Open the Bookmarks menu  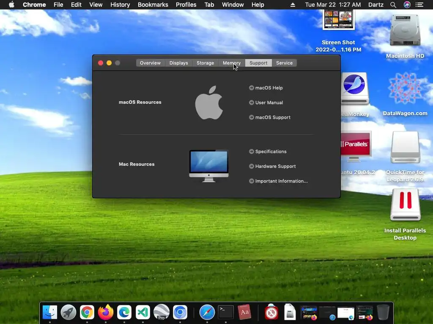pyautogui.click(x=153, y=5)
